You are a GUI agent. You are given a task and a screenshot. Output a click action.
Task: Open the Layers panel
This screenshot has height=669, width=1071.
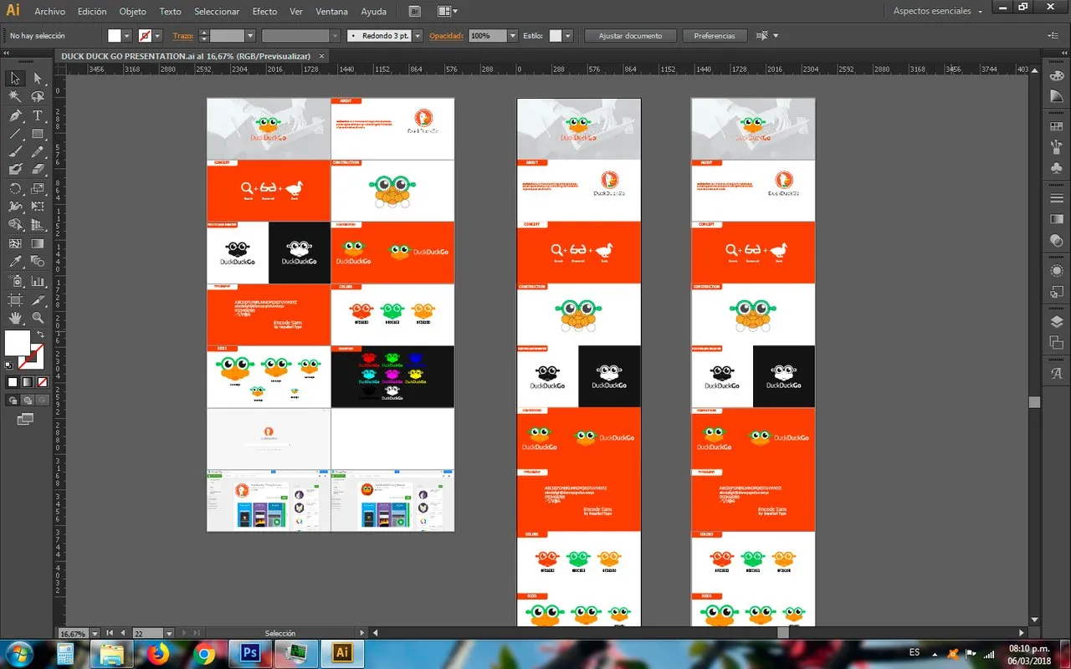coord(1056,322)
